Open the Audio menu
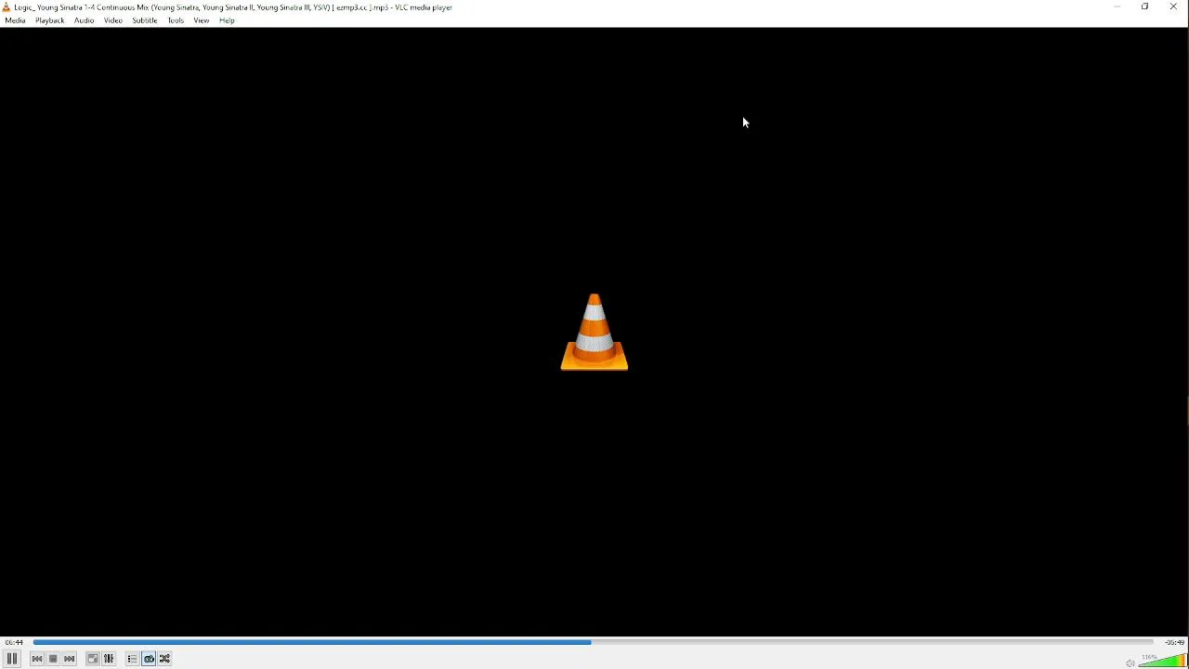This screenshot has width=1189, height=669. 85,20
